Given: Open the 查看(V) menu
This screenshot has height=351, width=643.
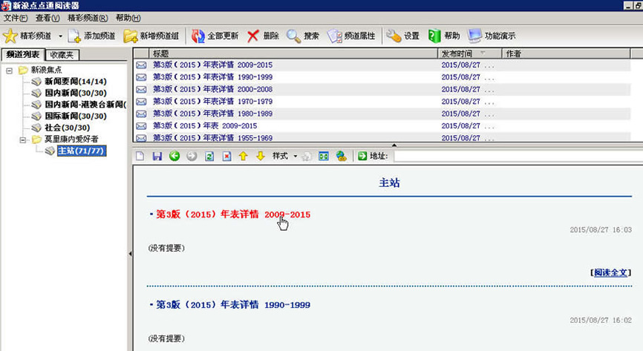Looking at the screenshot, I should coord(48,18).
